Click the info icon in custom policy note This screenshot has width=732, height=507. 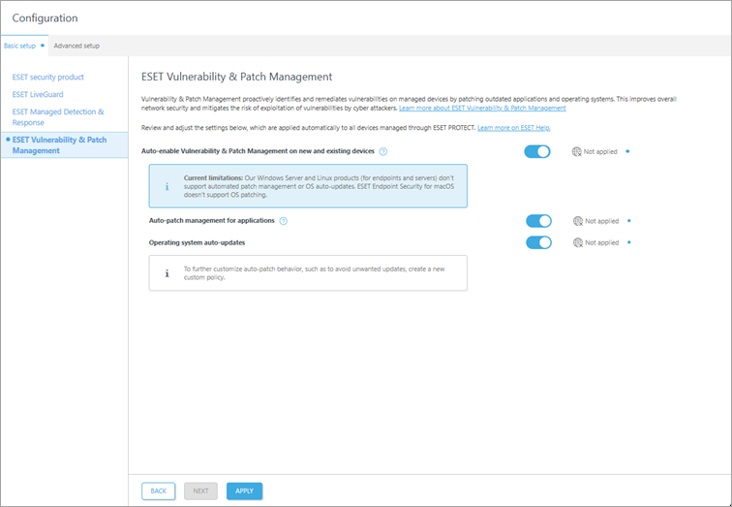click(x=168, y=273)
